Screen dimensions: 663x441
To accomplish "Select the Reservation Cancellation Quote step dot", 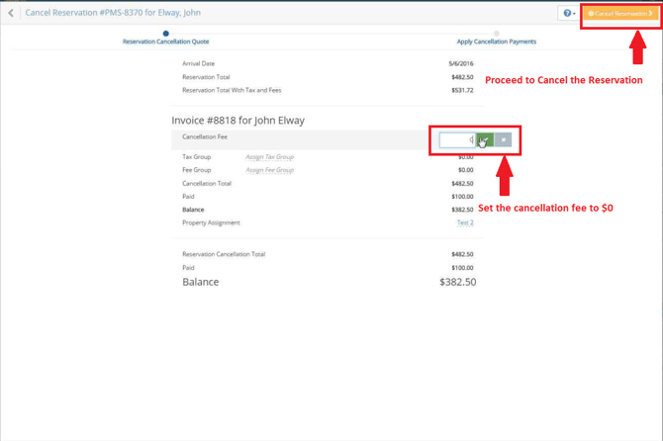I will 166,34.
